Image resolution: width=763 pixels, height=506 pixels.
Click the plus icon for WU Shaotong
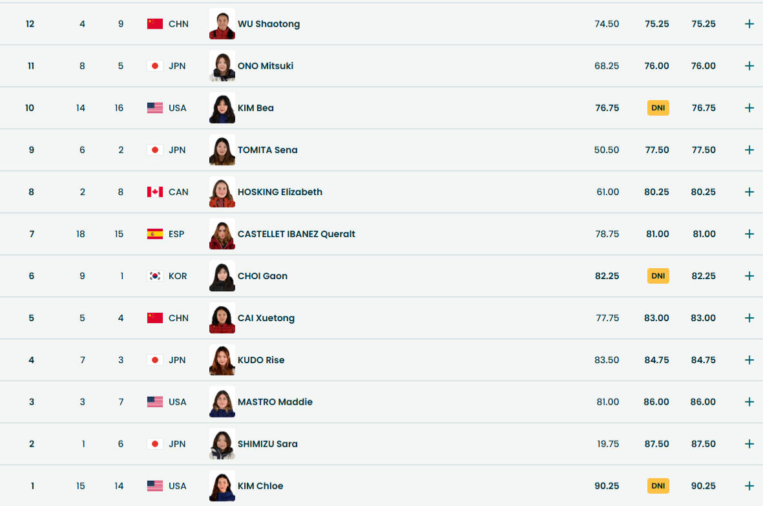coord(749,24)
